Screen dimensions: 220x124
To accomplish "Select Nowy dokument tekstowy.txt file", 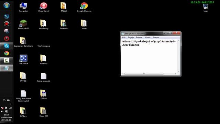I will click(23, 96).
